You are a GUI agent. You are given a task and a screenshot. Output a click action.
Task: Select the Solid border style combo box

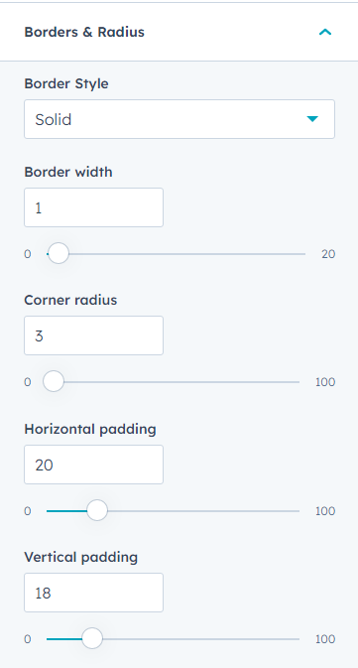179,119
